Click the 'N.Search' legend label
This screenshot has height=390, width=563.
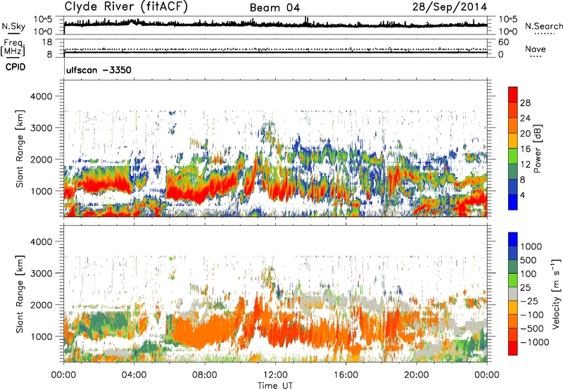pos(543,26)
